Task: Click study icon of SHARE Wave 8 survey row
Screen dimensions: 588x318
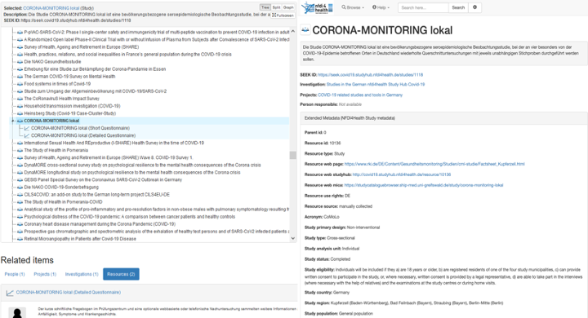Action: tap(20, 157)
